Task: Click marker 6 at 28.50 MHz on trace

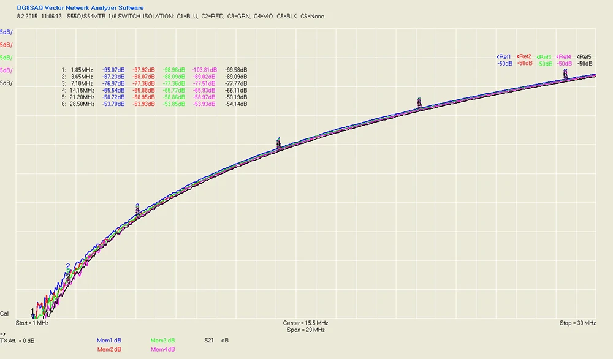Action: pyautogui.click(x=565, y=74)
